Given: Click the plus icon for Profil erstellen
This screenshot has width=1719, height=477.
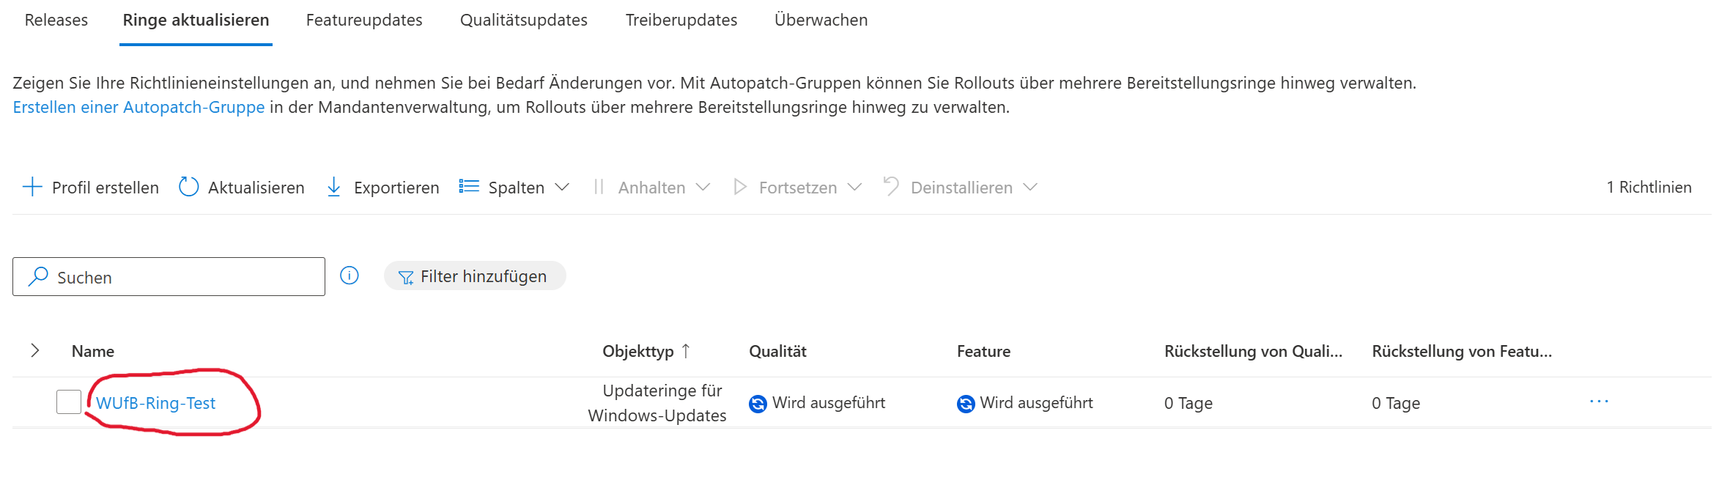Looking at the screenshot, I should 32,187.
